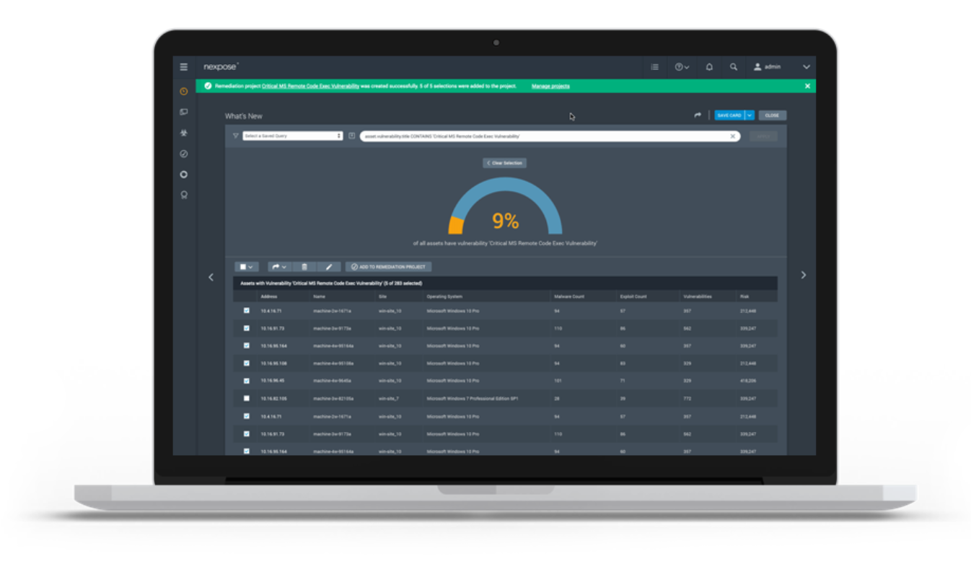
Task: Click the machine-4w-95108a name cell
Action: [333, 364]
